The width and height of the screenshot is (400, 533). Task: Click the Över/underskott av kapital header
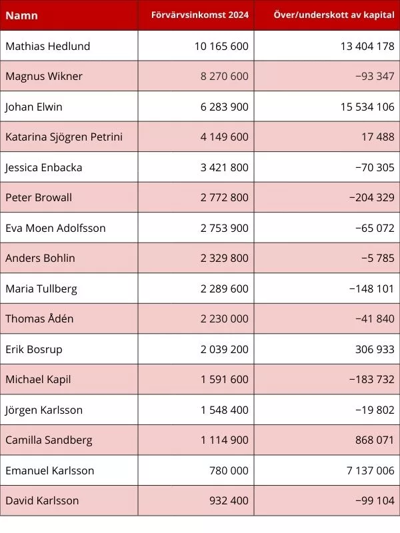click(x=334, y=15)
